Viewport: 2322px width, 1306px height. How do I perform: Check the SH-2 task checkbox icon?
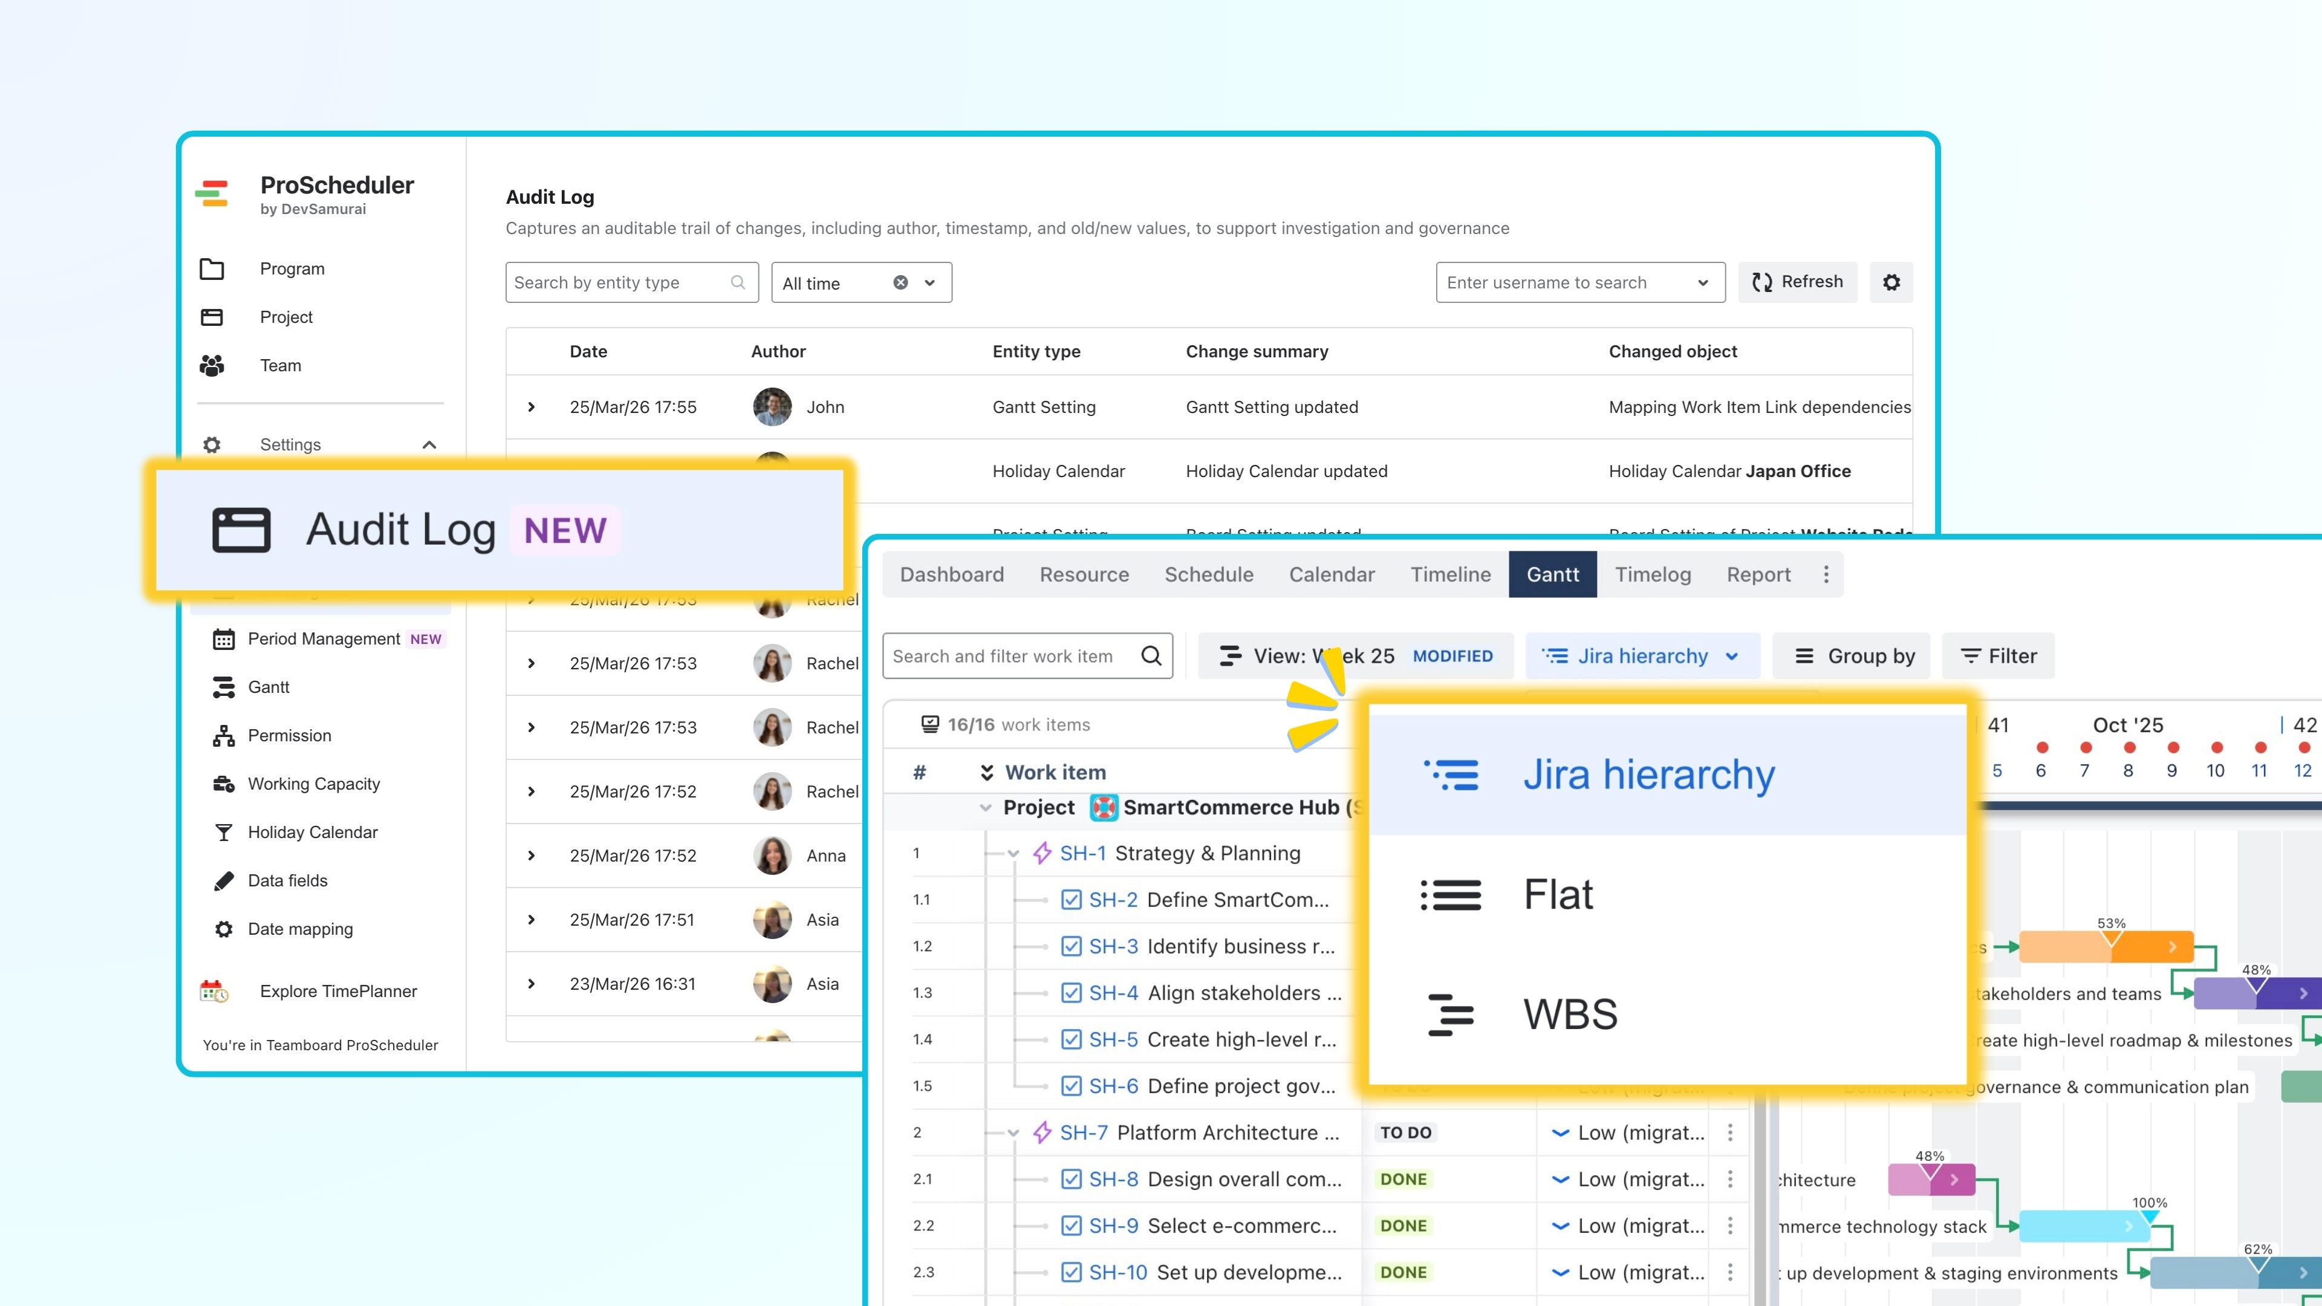(x=1071, y=900)
